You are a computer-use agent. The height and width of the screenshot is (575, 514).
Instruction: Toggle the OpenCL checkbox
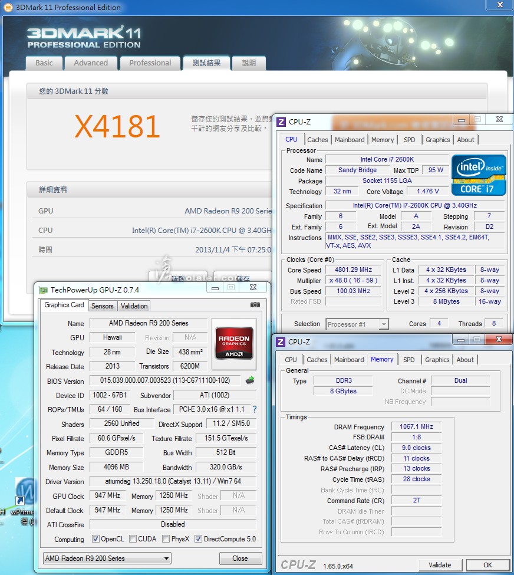click(x=95, y=538)
